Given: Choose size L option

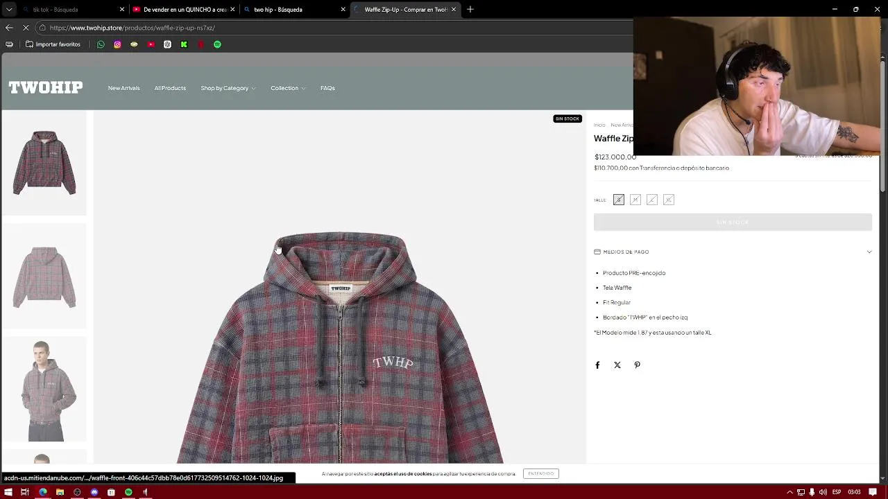Looking at the screenshot, I should pos(652,200).
